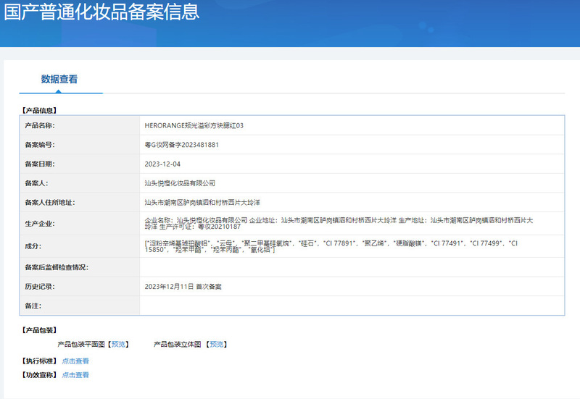This screenshot has height=399, width=580.
Task: Click the 备注 row label
Action: click(33, 306)
